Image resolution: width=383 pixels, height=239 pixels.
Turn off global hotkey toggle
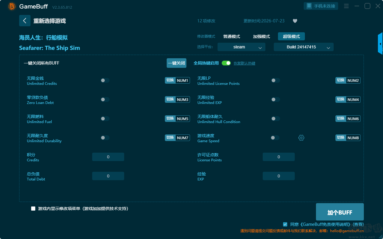226,63
